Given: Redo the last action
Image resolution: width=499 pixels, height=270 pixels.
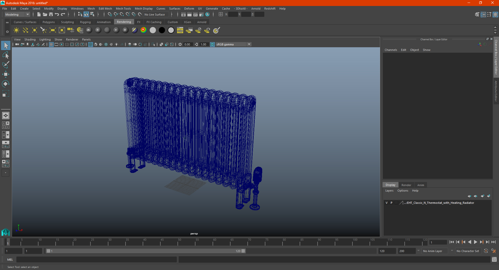Looking at the screenshot, I should pos(63,15).
